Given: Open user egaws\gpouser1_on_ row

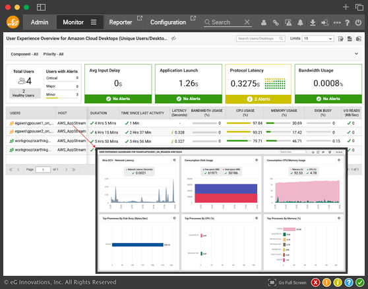Looking at the screenshot, I should point(34,123).
